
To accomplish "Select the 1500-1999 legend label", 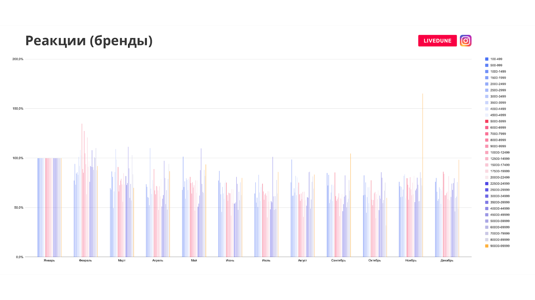I will [498, 78].
